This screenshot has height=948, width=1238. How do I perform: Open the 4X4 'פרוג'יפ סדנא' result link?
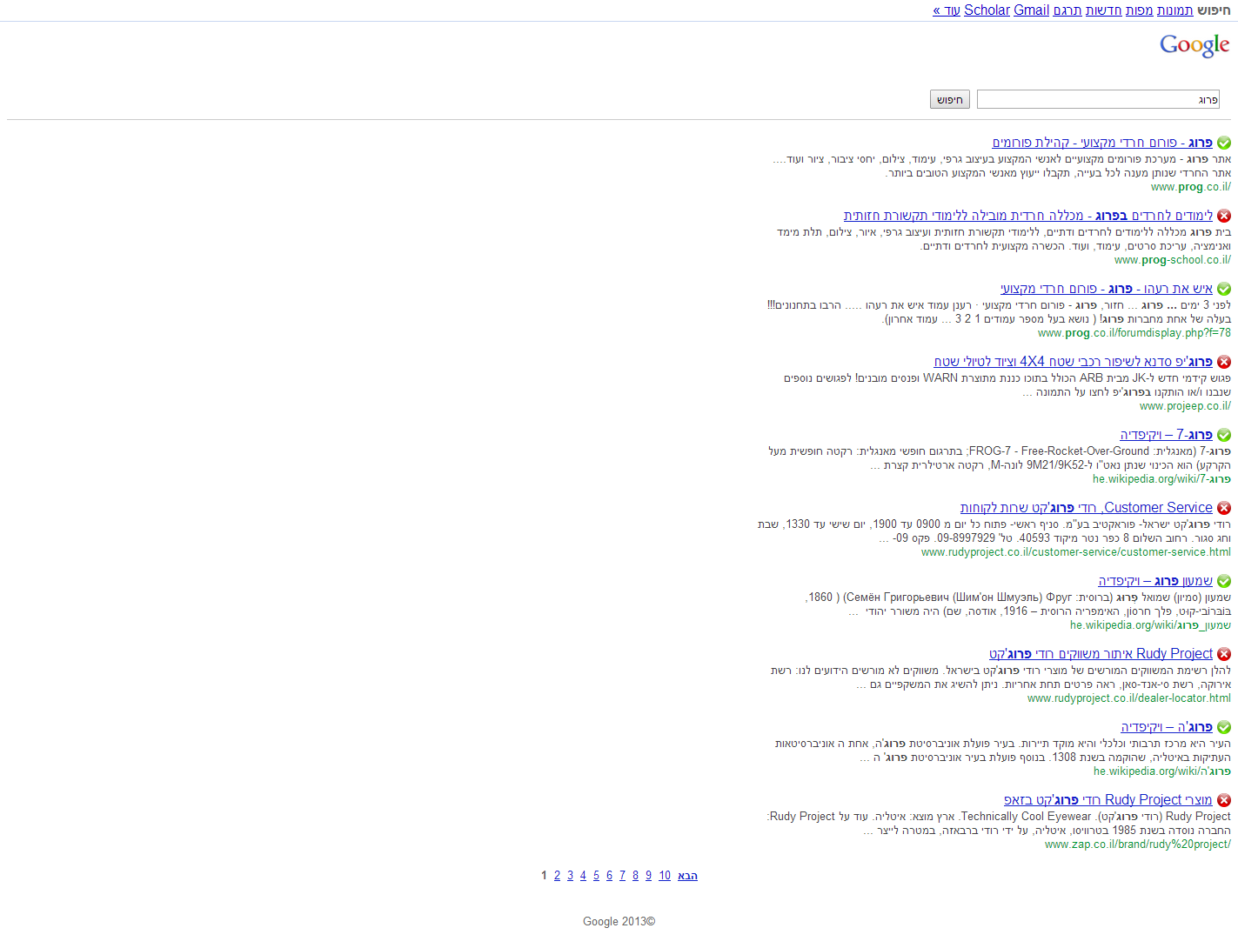(x=1074, y=362)
